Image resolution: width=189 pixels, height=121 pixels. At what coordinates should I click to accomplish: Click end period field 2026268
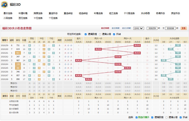pyautogui.click(x=170, y=28)
